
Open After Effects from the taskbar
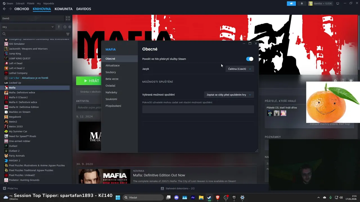pos(193,198)
